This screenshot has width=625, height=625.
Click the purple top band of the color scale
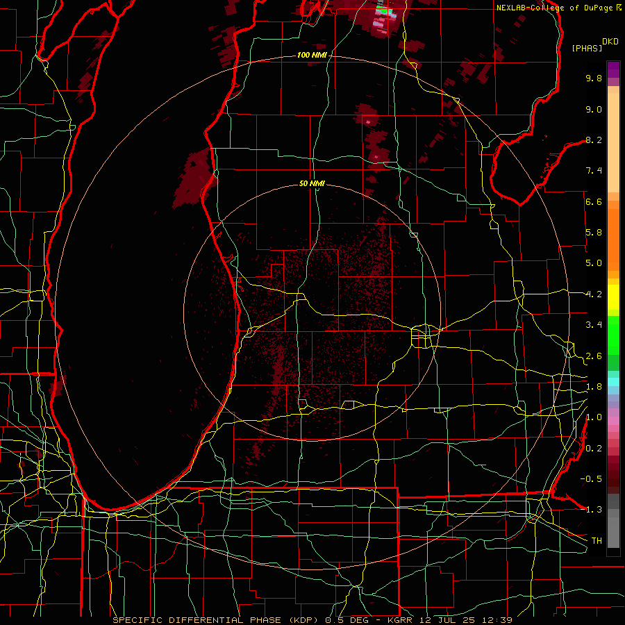[613, 69]
